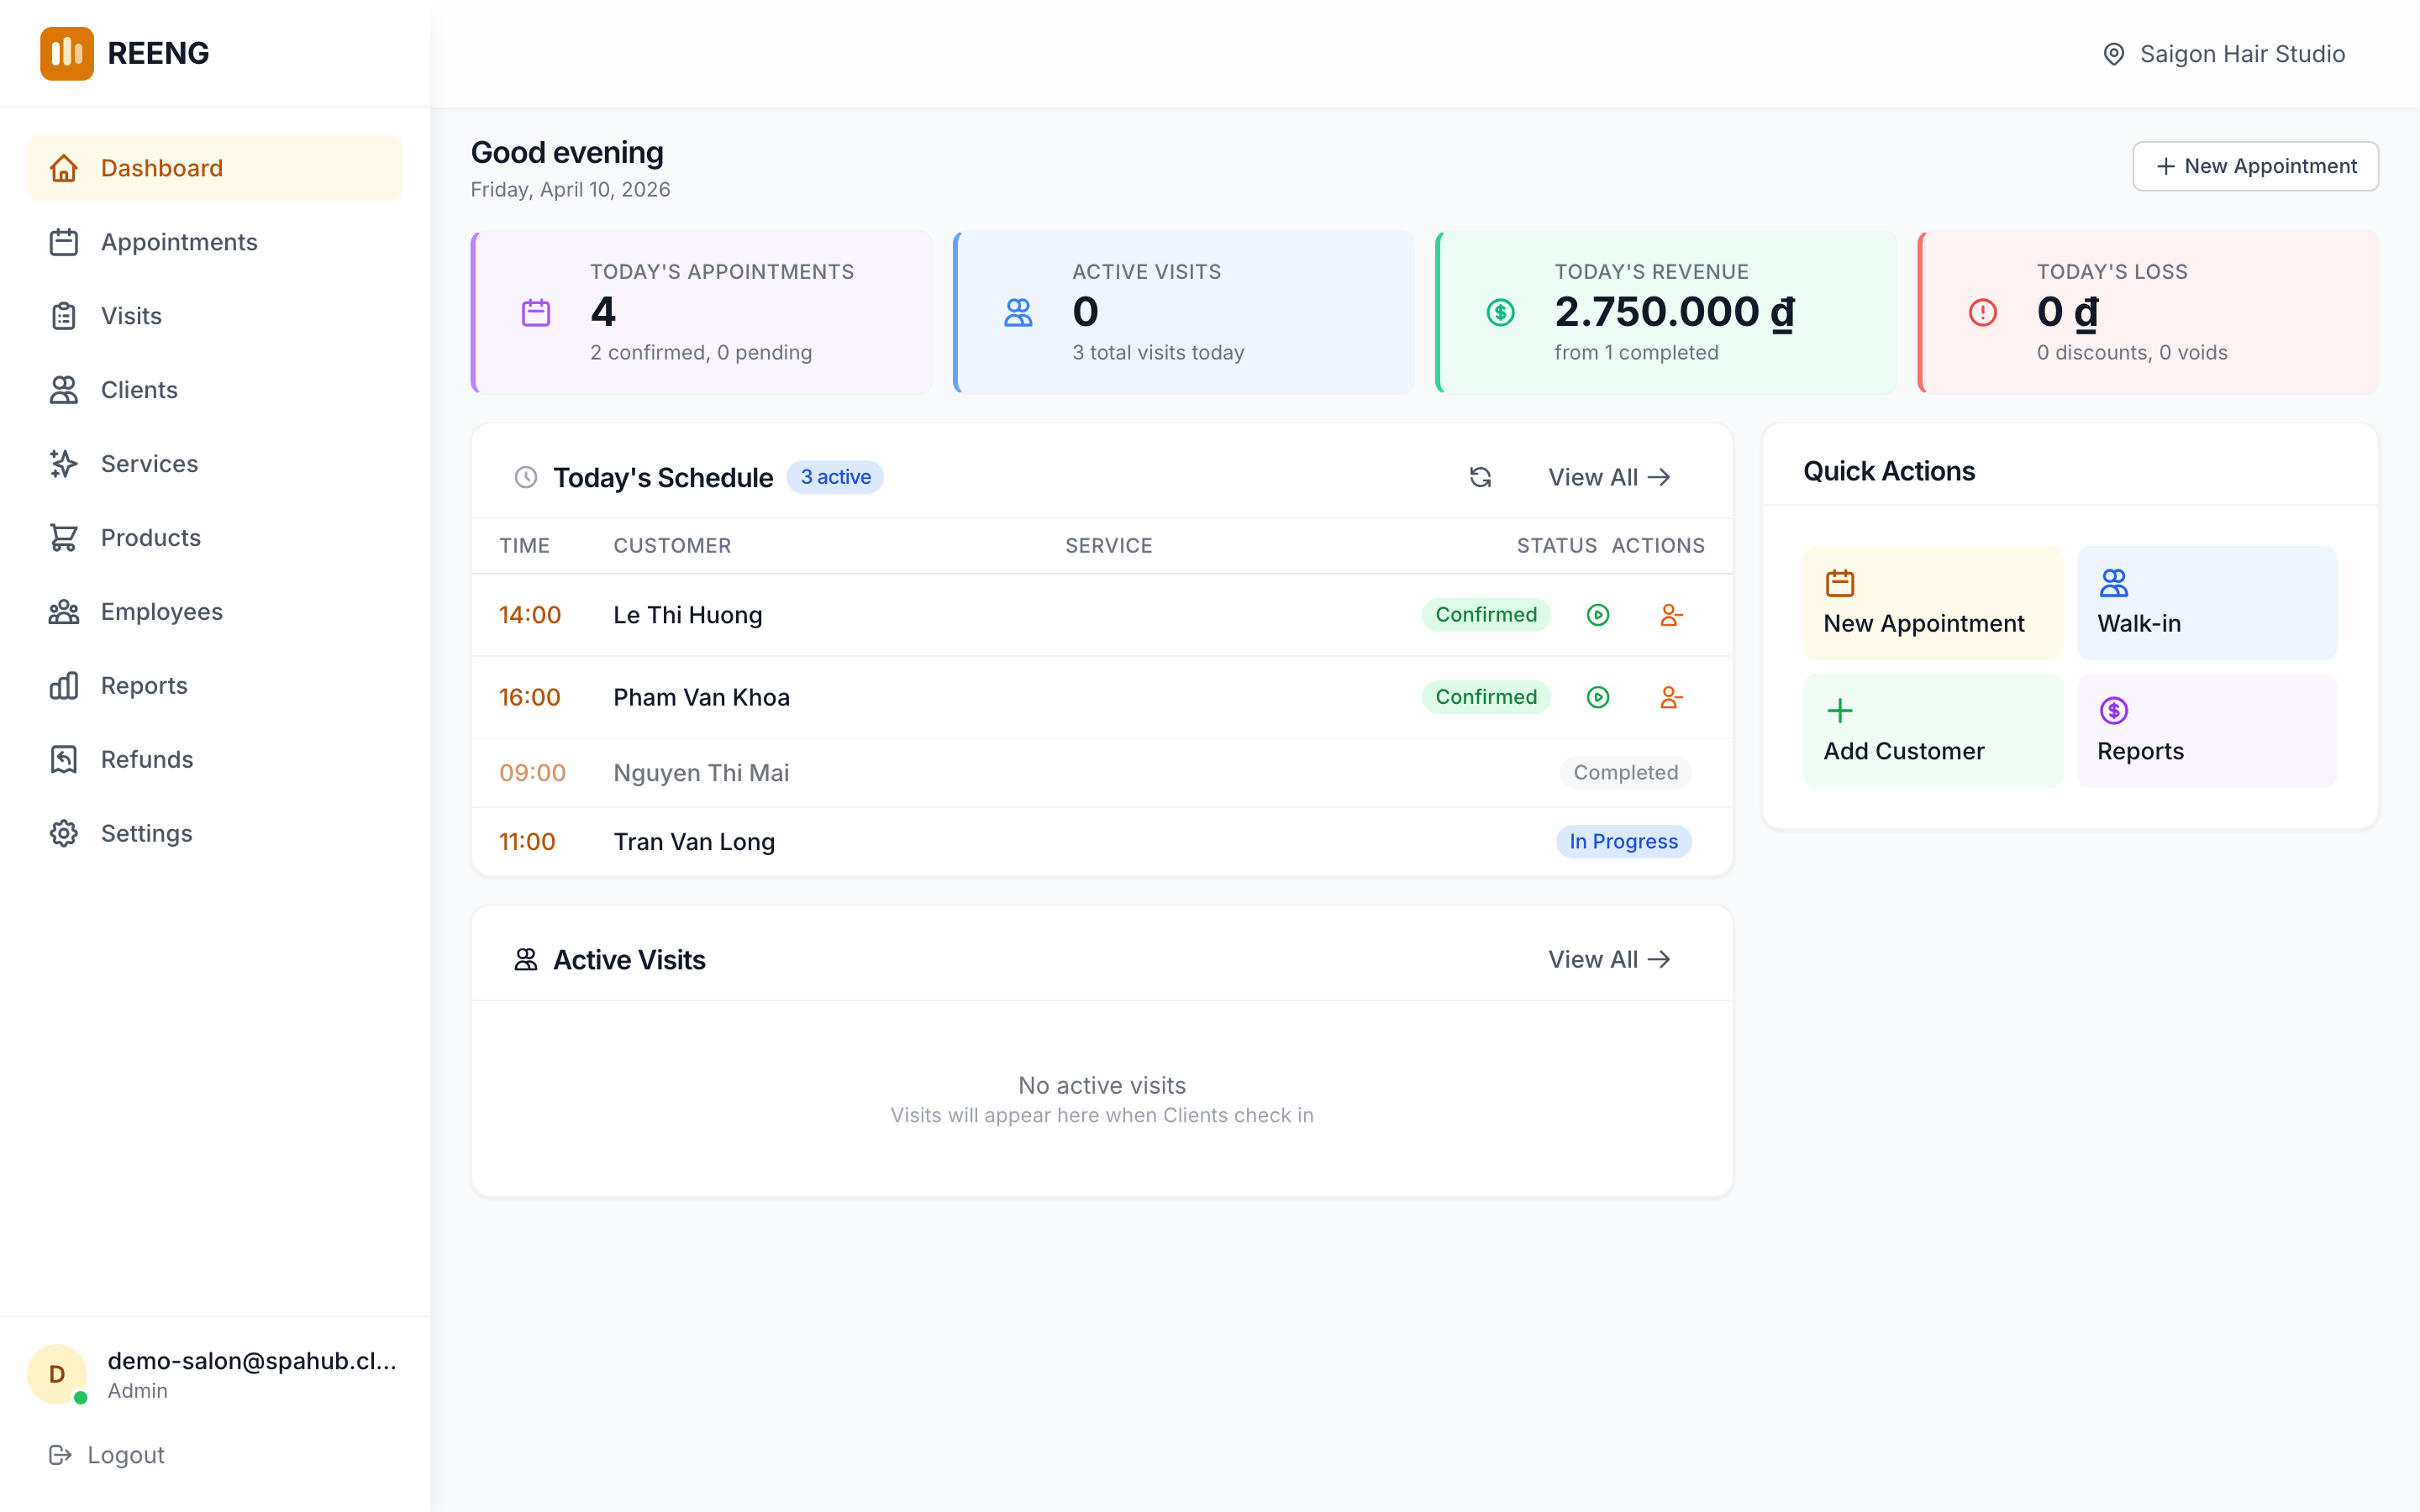2420x1512 pixels.
Task: Click Logout at the bottom
Action: [105, 1454]
